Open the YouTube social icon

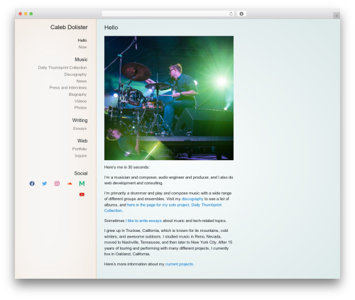(82, 194)
